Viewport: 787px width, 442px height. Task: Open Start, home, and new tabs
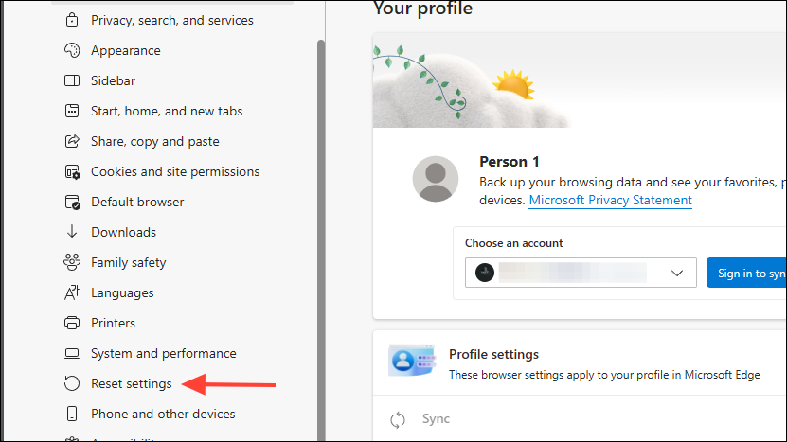pyautogui.click(x=167, y=111)
